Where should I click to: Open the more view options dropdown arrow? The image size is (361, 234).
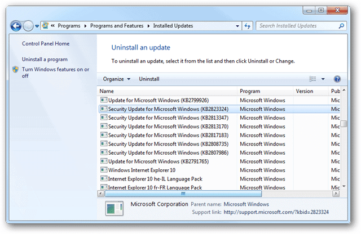coord(323,79)
